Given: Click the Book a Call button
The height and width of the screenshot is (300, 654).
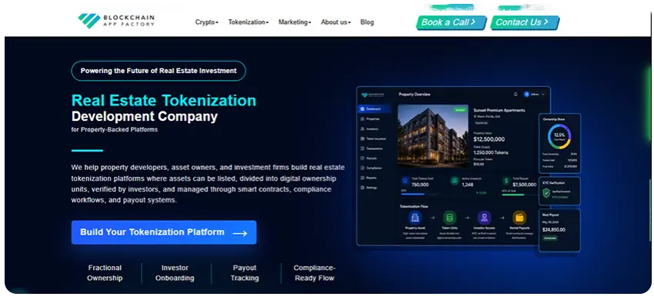Looking at the screenshot, I should 451,22.
